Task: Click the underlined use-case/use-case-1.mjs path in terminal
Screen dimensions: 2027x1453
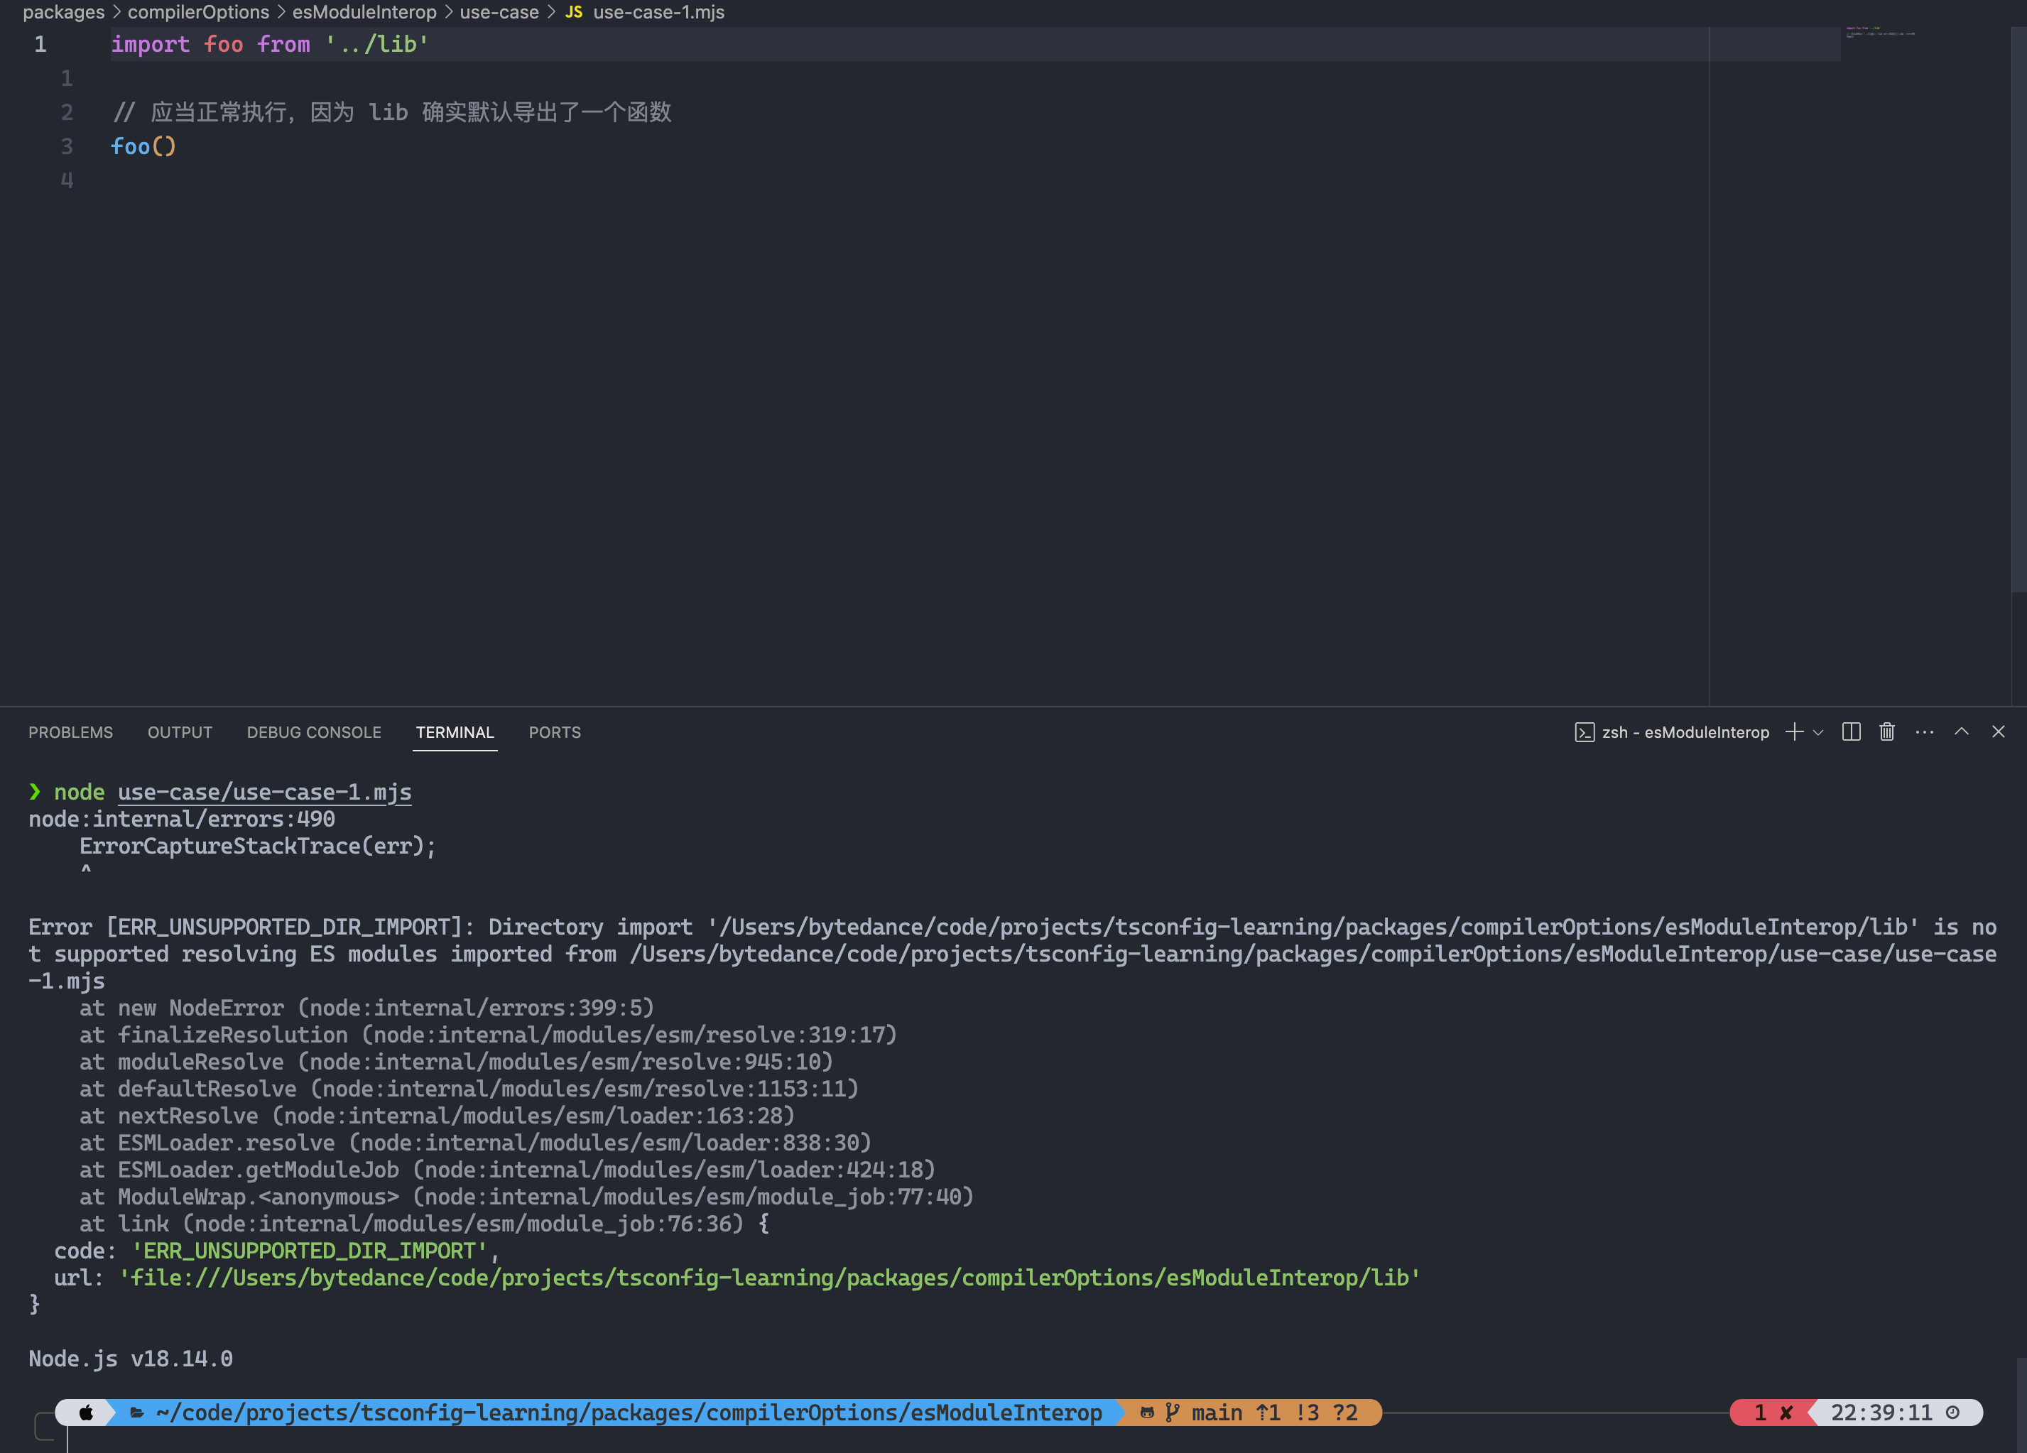Action: tap(264, 792)
